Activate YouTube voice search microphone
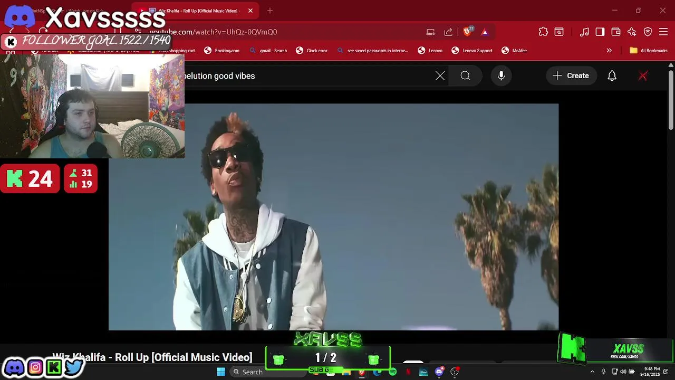 [502, 76]
